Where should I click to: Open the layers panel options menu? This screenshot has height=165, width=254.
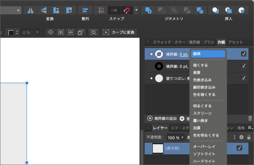point(250,128)
